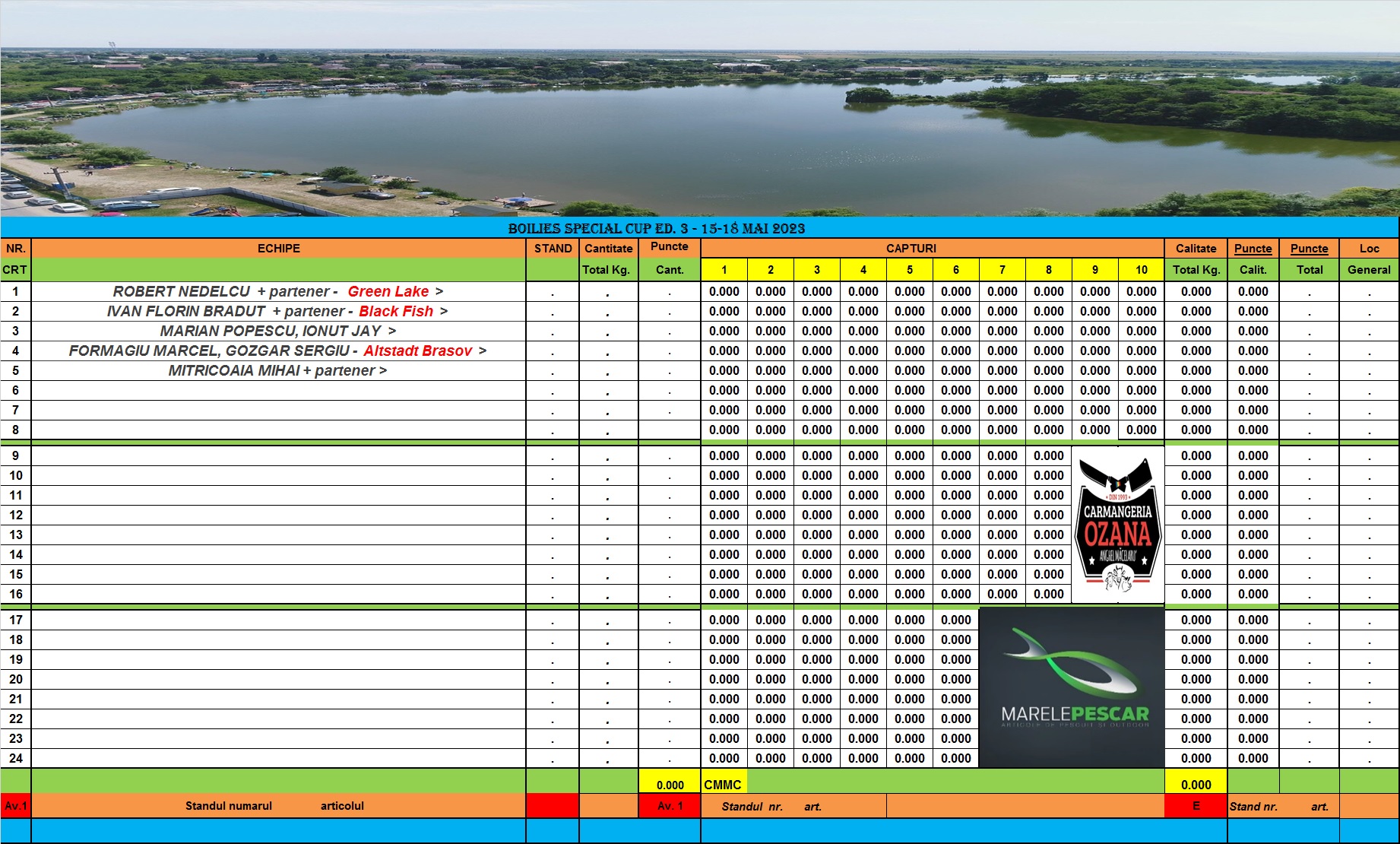Viewport: 1400px width, 844px height.
Task: Click the red 'Av. 1' cell under Puncte
Action: (670, 806)
